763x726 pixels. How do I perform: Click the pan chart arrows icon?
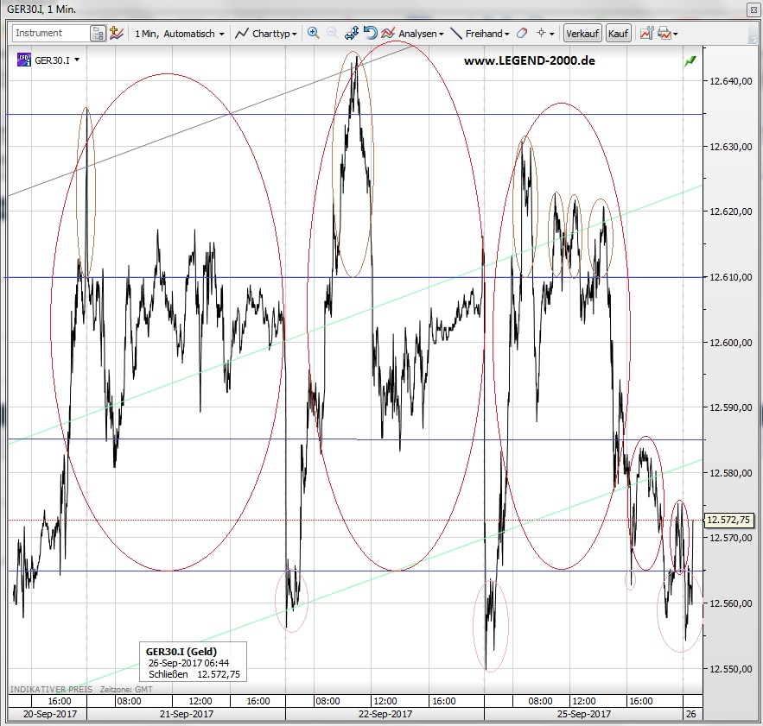(x=352, y=34)
